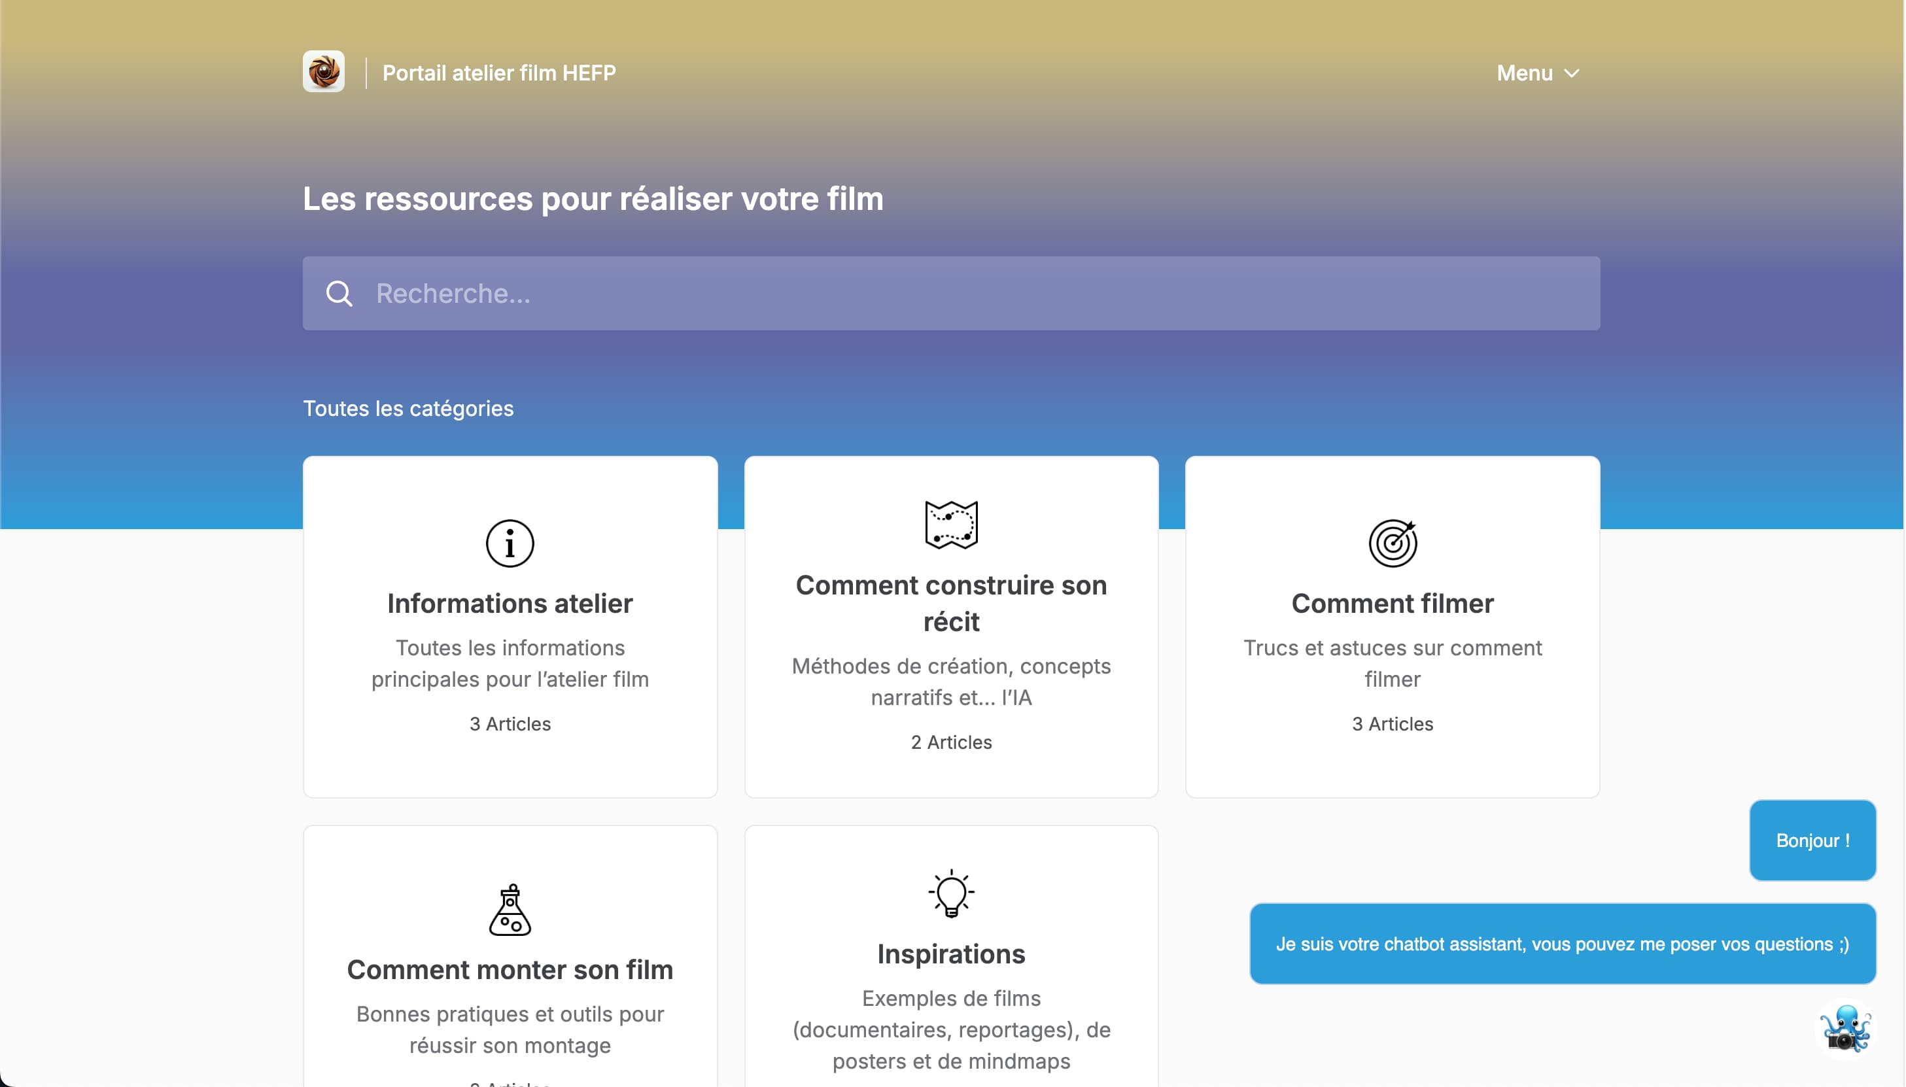Click the portal logo icon in the header
The width and height of the screenshot is (1906, 1087).
click(x=323, y=72)
